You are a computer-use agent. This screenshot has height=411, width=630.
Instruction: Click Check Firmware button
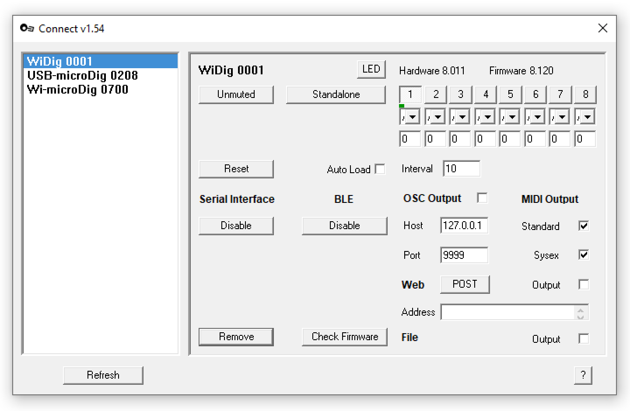point(345,337)
